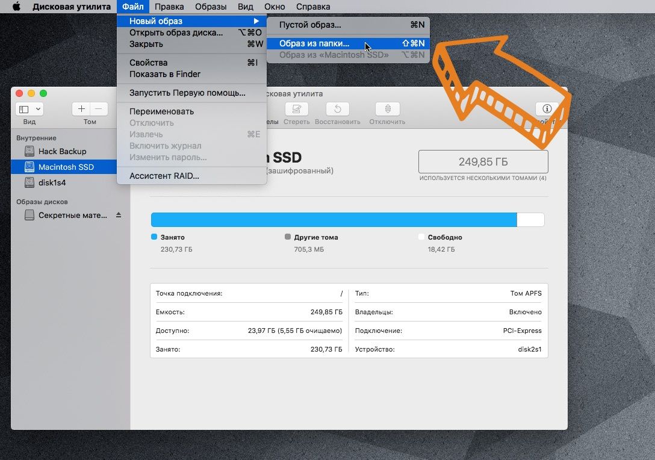Open the Apple menu
This screenshot has width=655, height=460.
coord(16,7)
